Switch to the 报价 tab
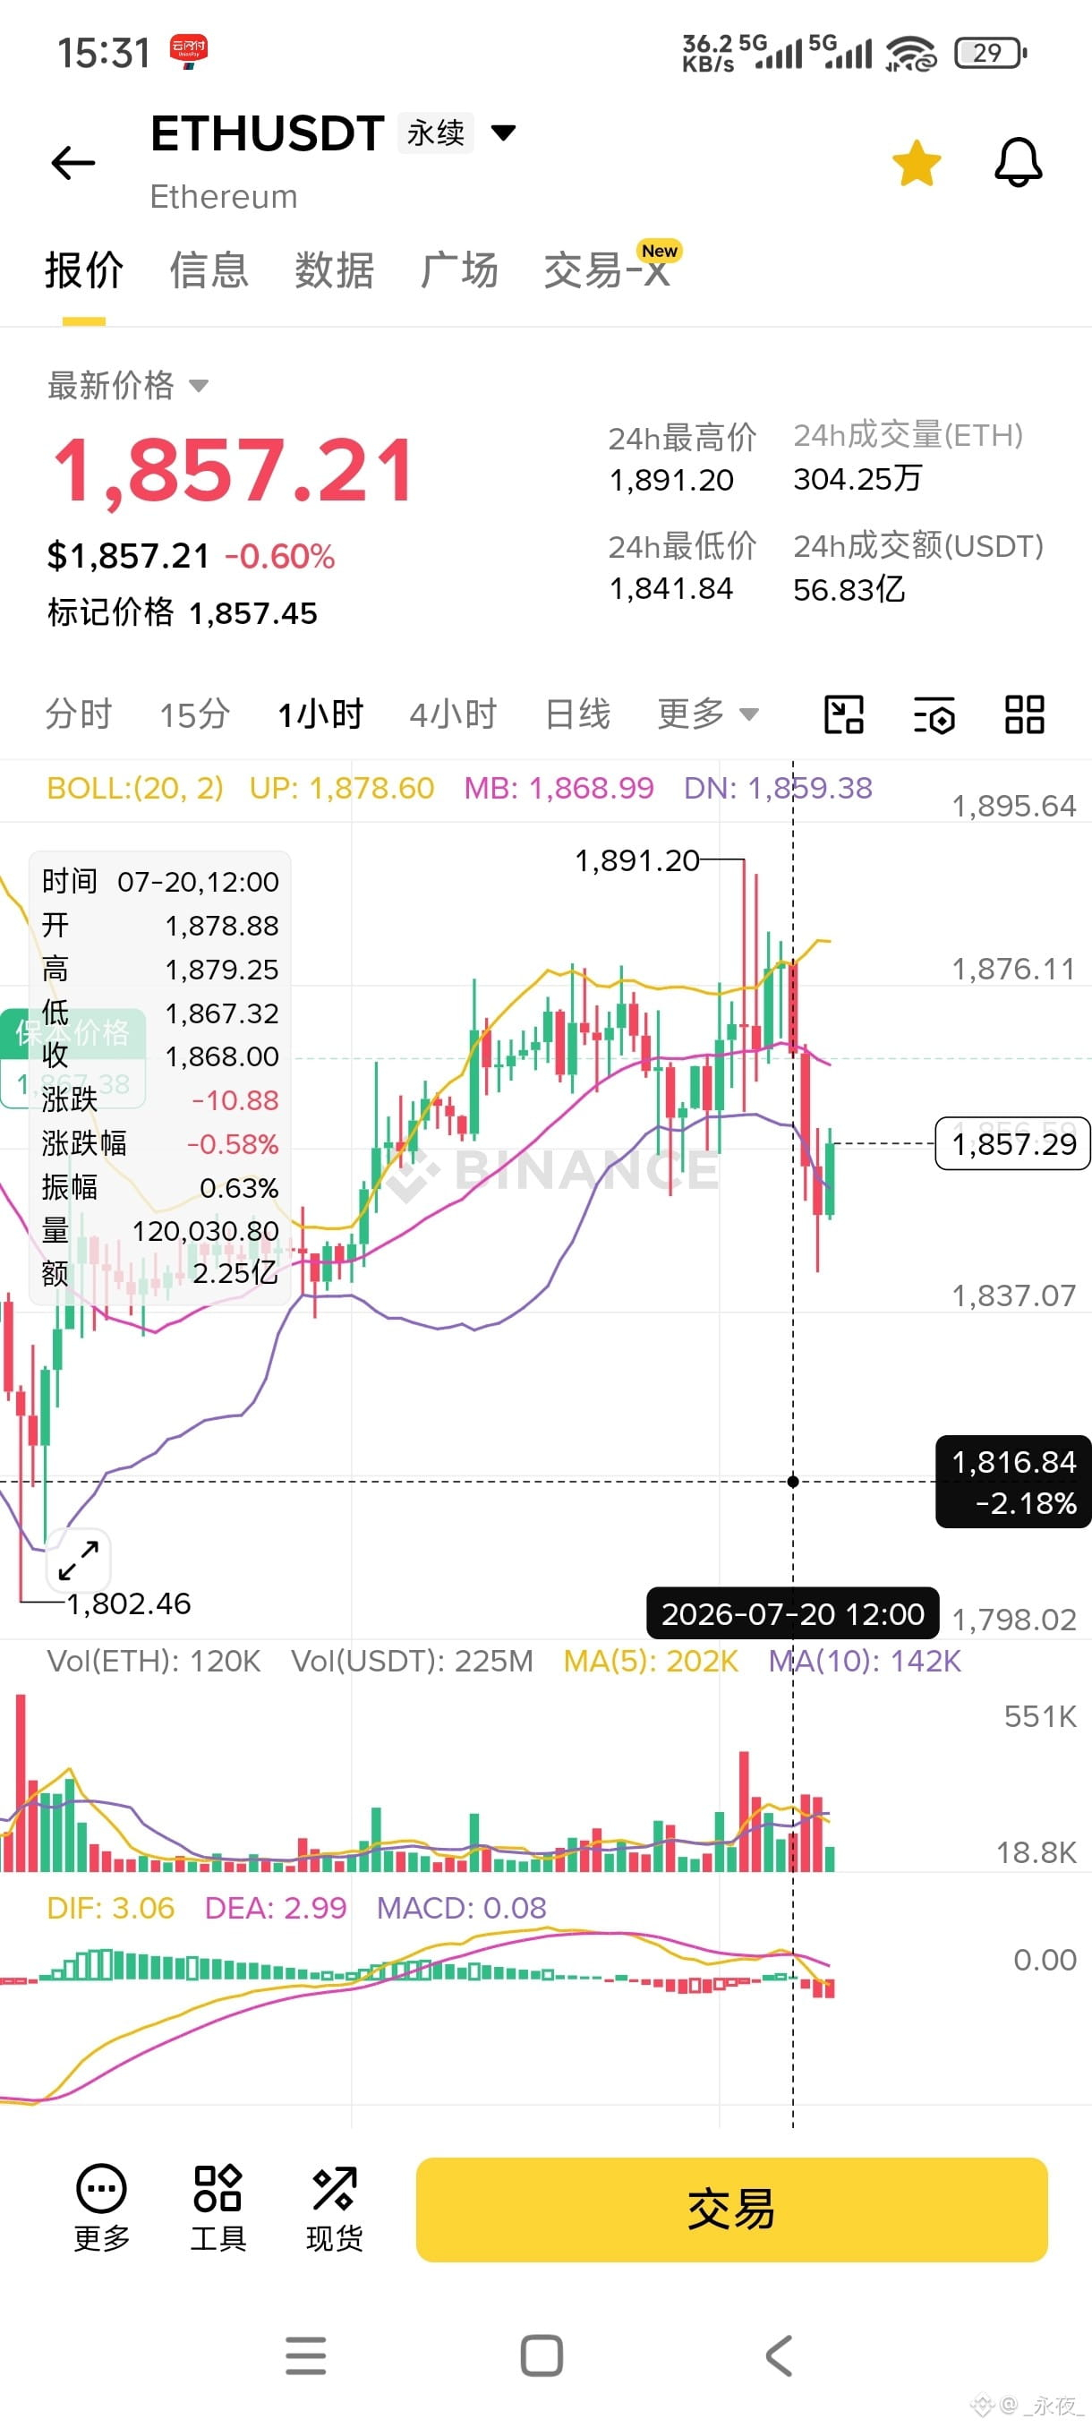 84,269
